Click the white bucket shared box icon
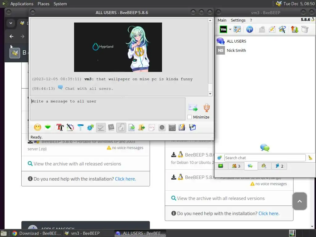 click(x=305, y=29)
